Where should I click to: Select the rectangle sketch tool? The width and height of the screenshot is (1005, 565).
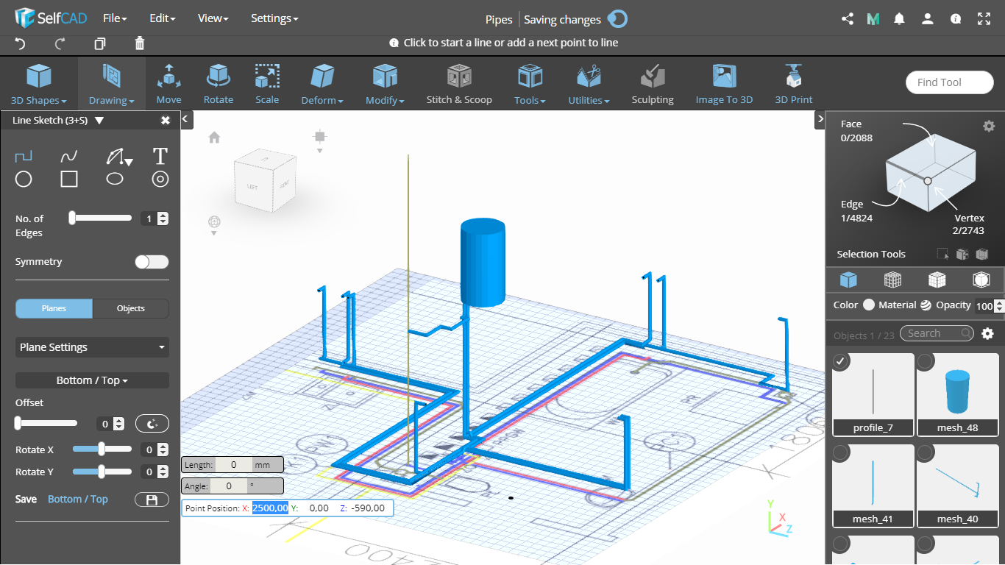coord(69,179)
